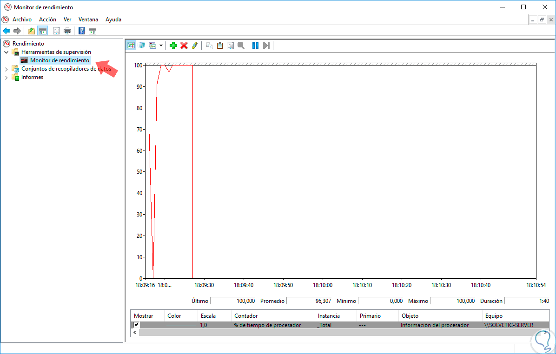The width and height of the screenshot is (556, 354).
Task: Toggle show/hide console tree button
Action: point(43,31)
